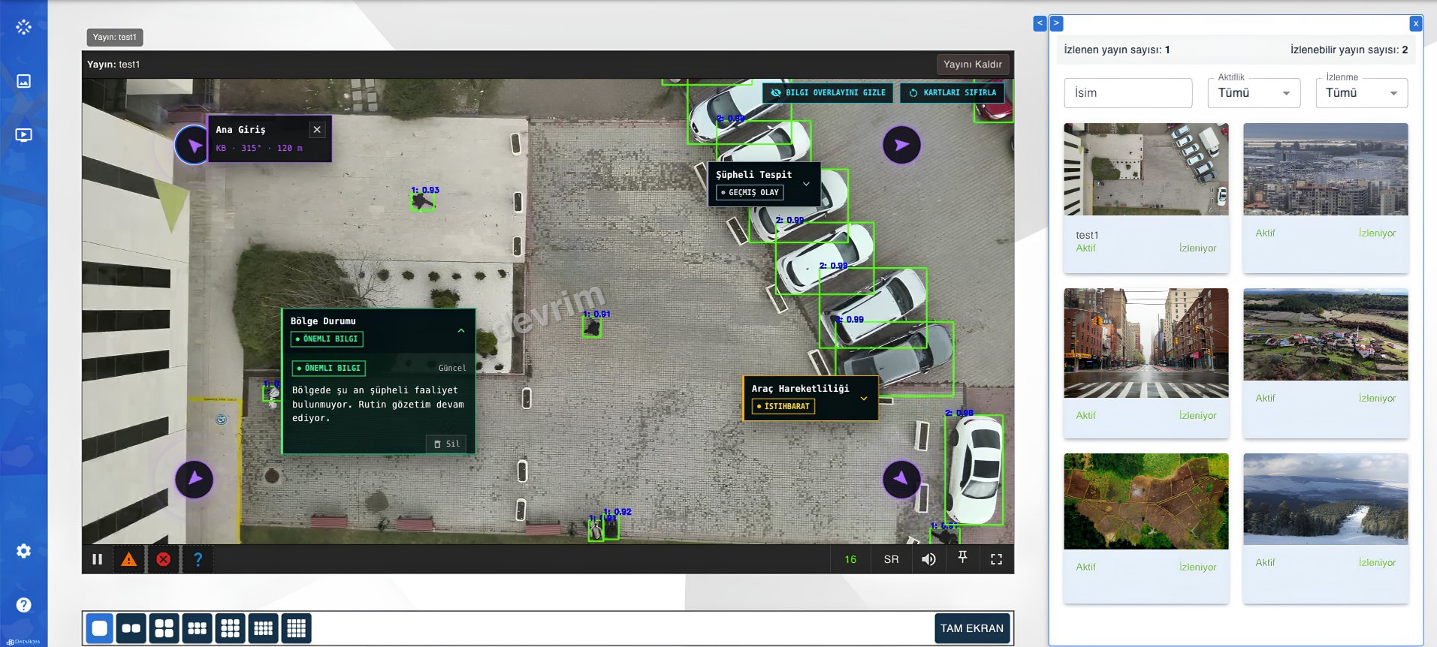Select the 3x3 grid layout
The image size is (1437, 647).
pos(231,628)
